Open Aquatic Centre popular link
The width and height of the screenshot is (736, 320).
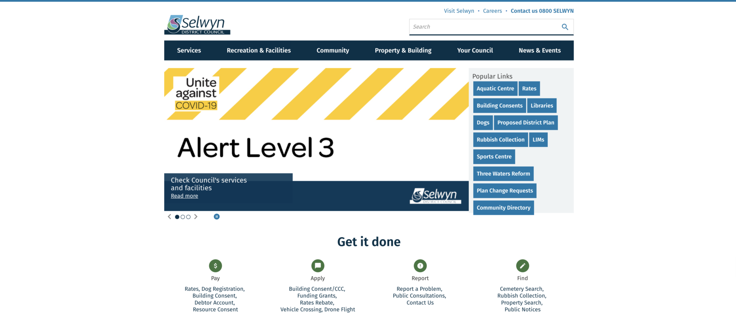[x=495, y=88]
